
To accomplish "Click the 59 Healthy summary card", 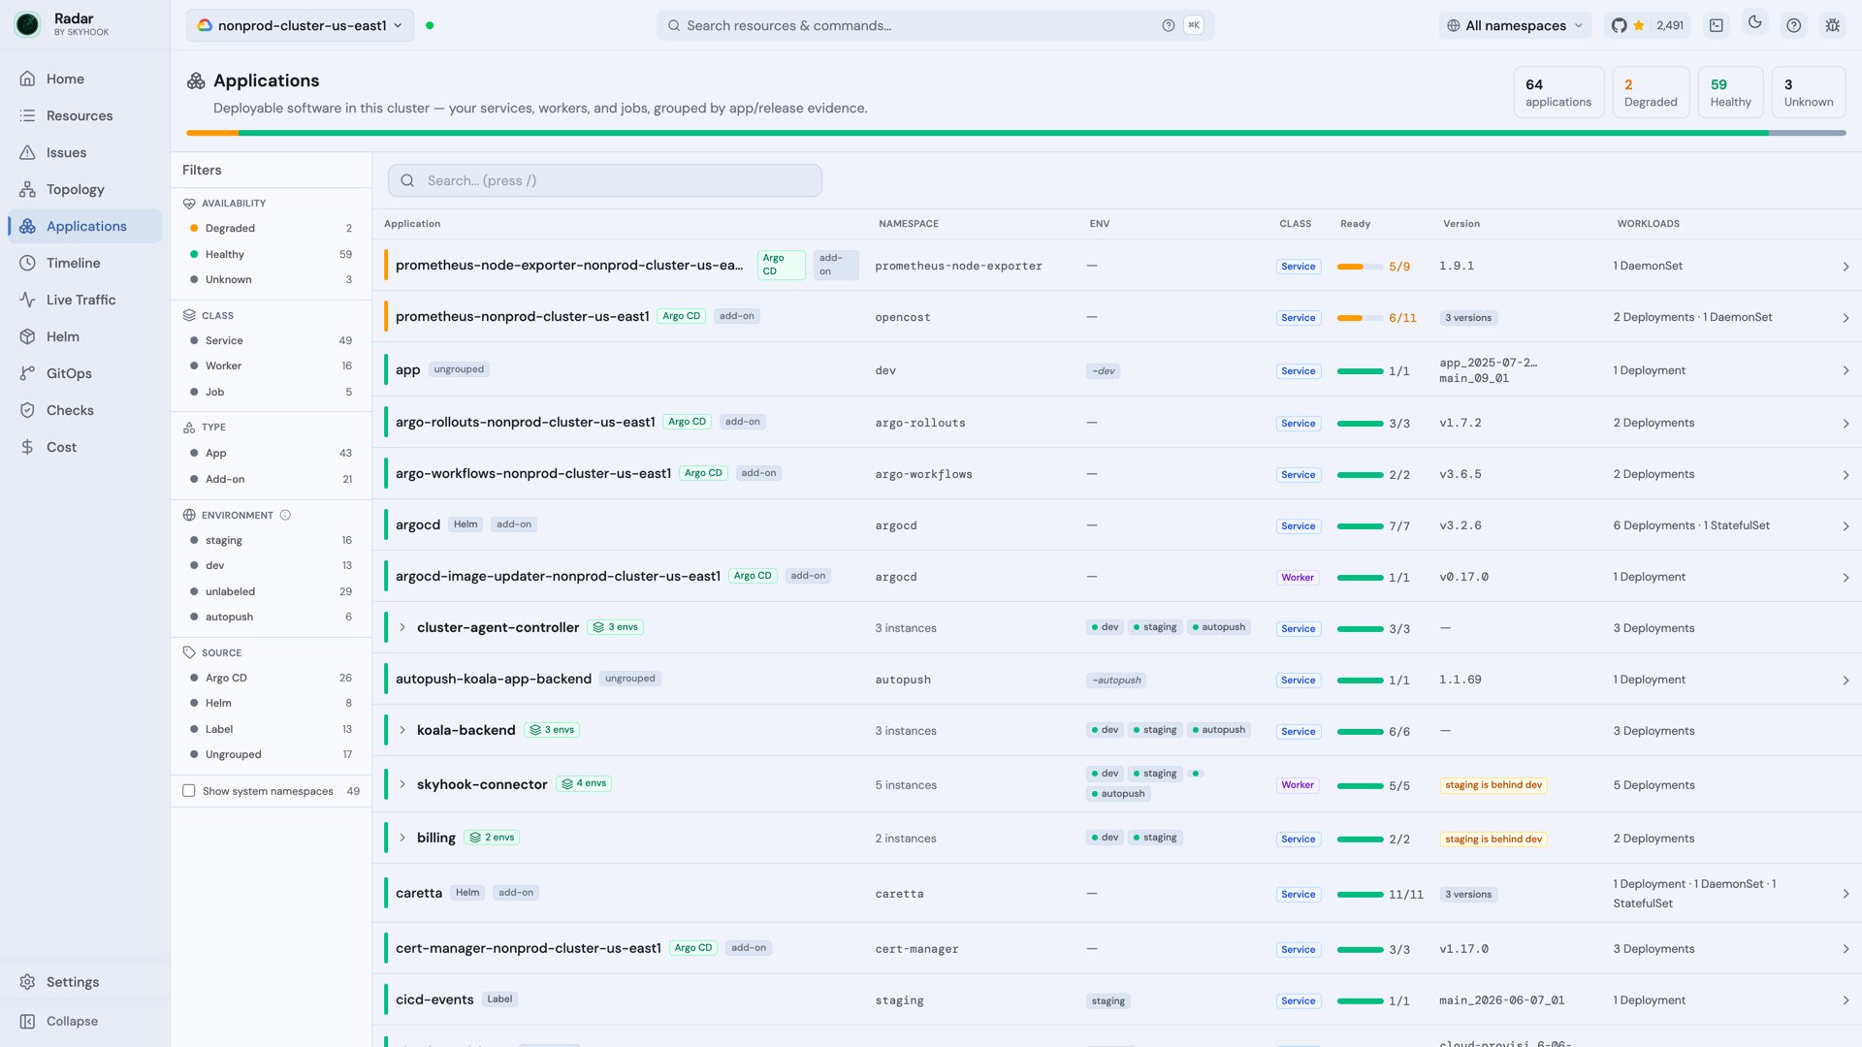I will [x=1730, y=92].
